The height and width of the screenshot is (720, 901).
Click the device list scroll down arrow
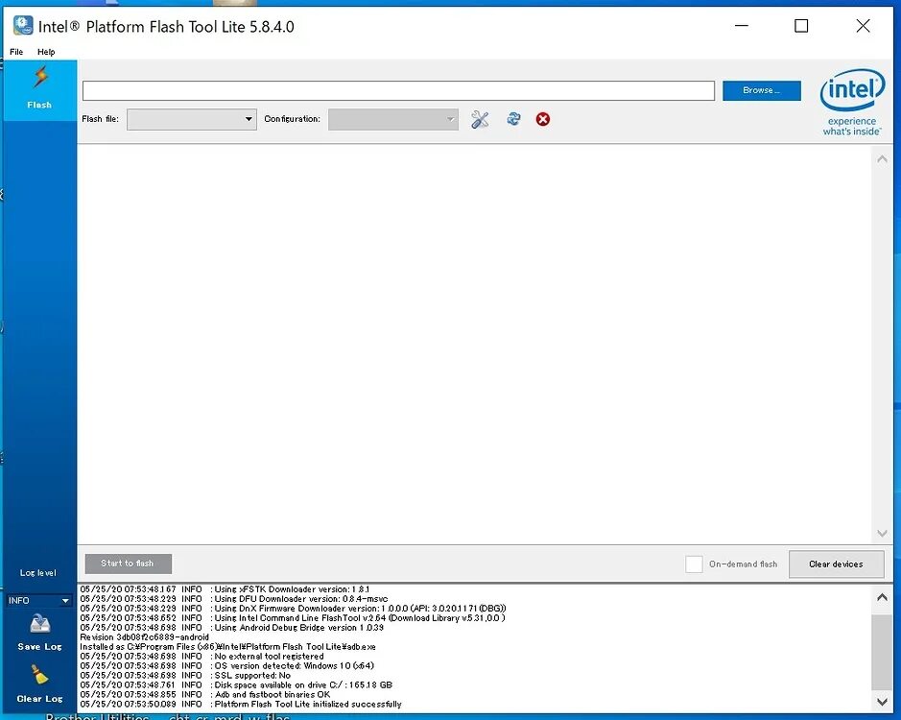click(x=882, y=534)
